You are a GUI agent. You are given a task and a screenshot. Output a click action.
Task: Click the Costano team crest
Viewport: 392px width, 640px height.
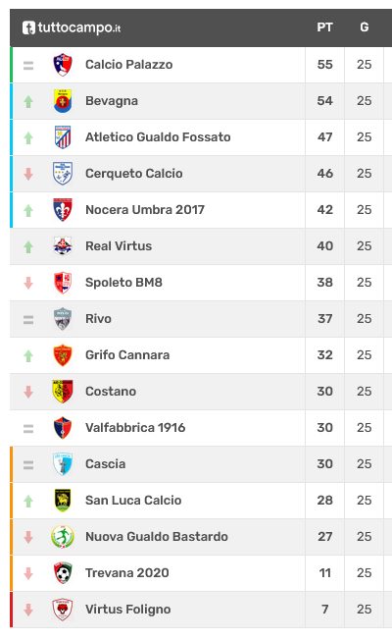[63, 392]
